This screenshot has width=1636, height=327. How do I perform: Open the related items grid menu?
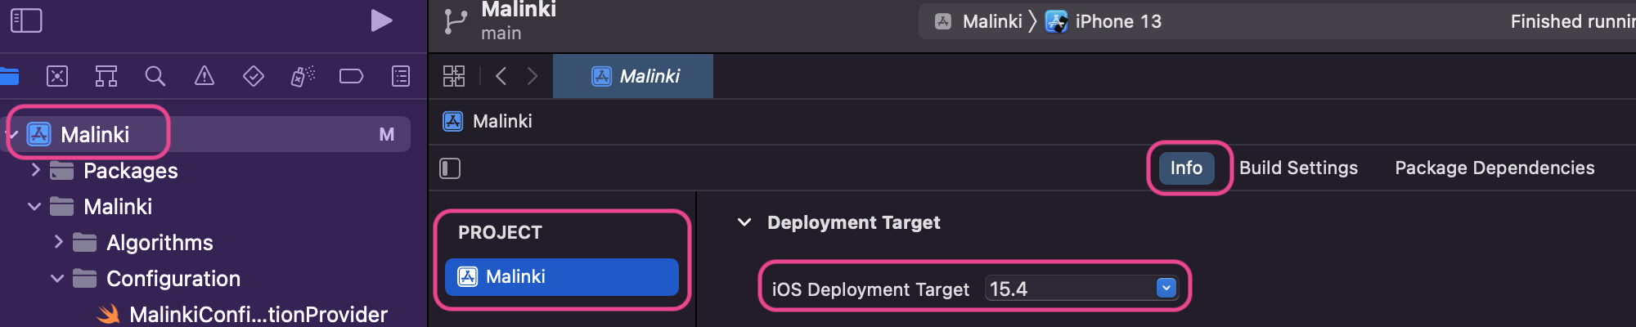pyautogui.click(x=454, y=76)
